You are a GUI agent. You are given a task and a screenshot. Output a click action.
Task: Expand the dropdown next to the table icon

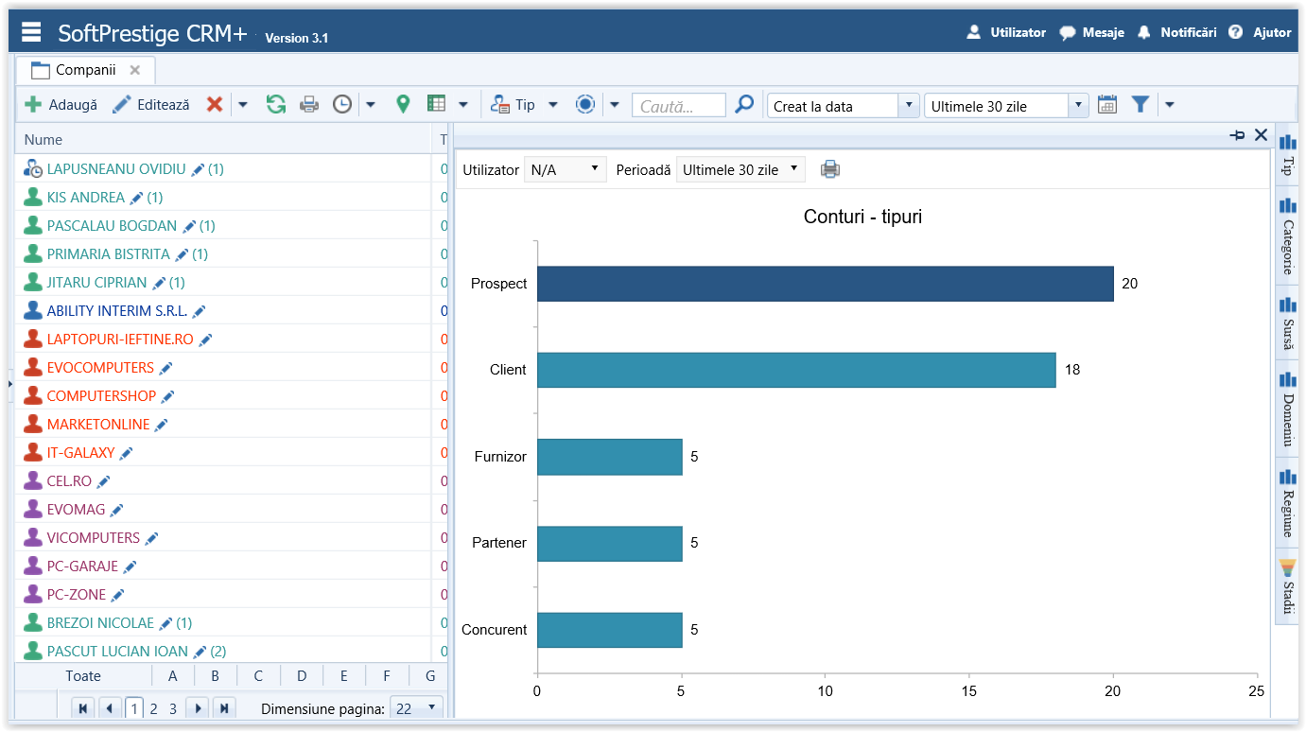463,105
